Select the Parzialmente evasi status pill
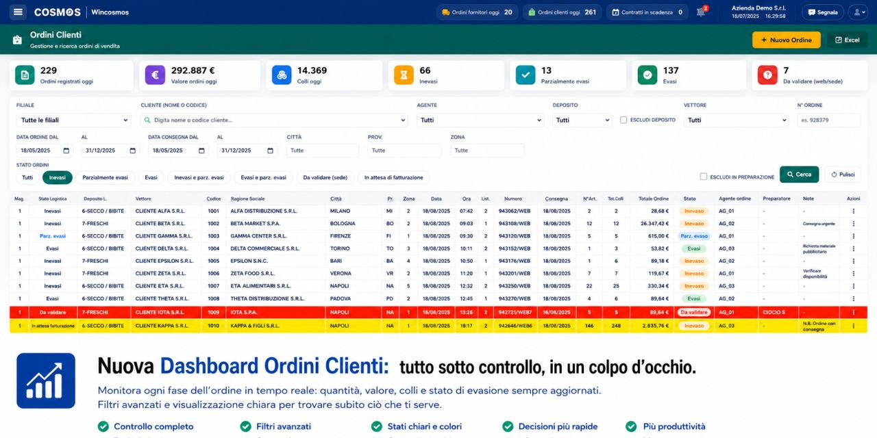This screenshot has width=877, height=438. click(x=105, y=177)
